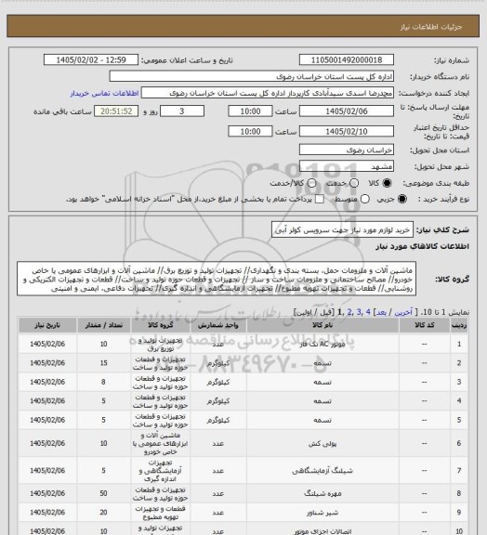Click the general description خرید لوازم field
Screen dimensions: 487x535
(342, 229)
